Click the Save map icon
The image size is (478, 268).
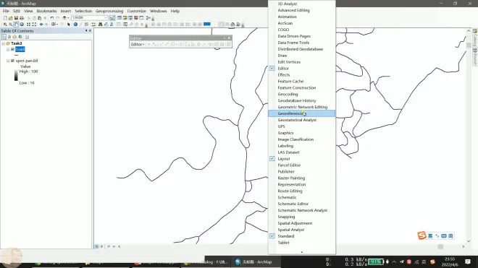16,18
